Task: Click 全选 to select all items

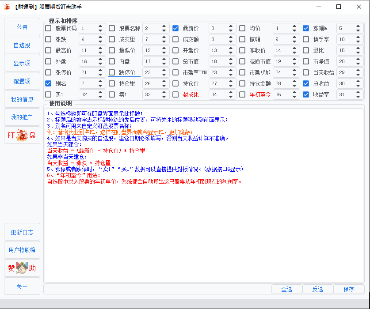Action: pyautogui.click(x=286, y=289)
